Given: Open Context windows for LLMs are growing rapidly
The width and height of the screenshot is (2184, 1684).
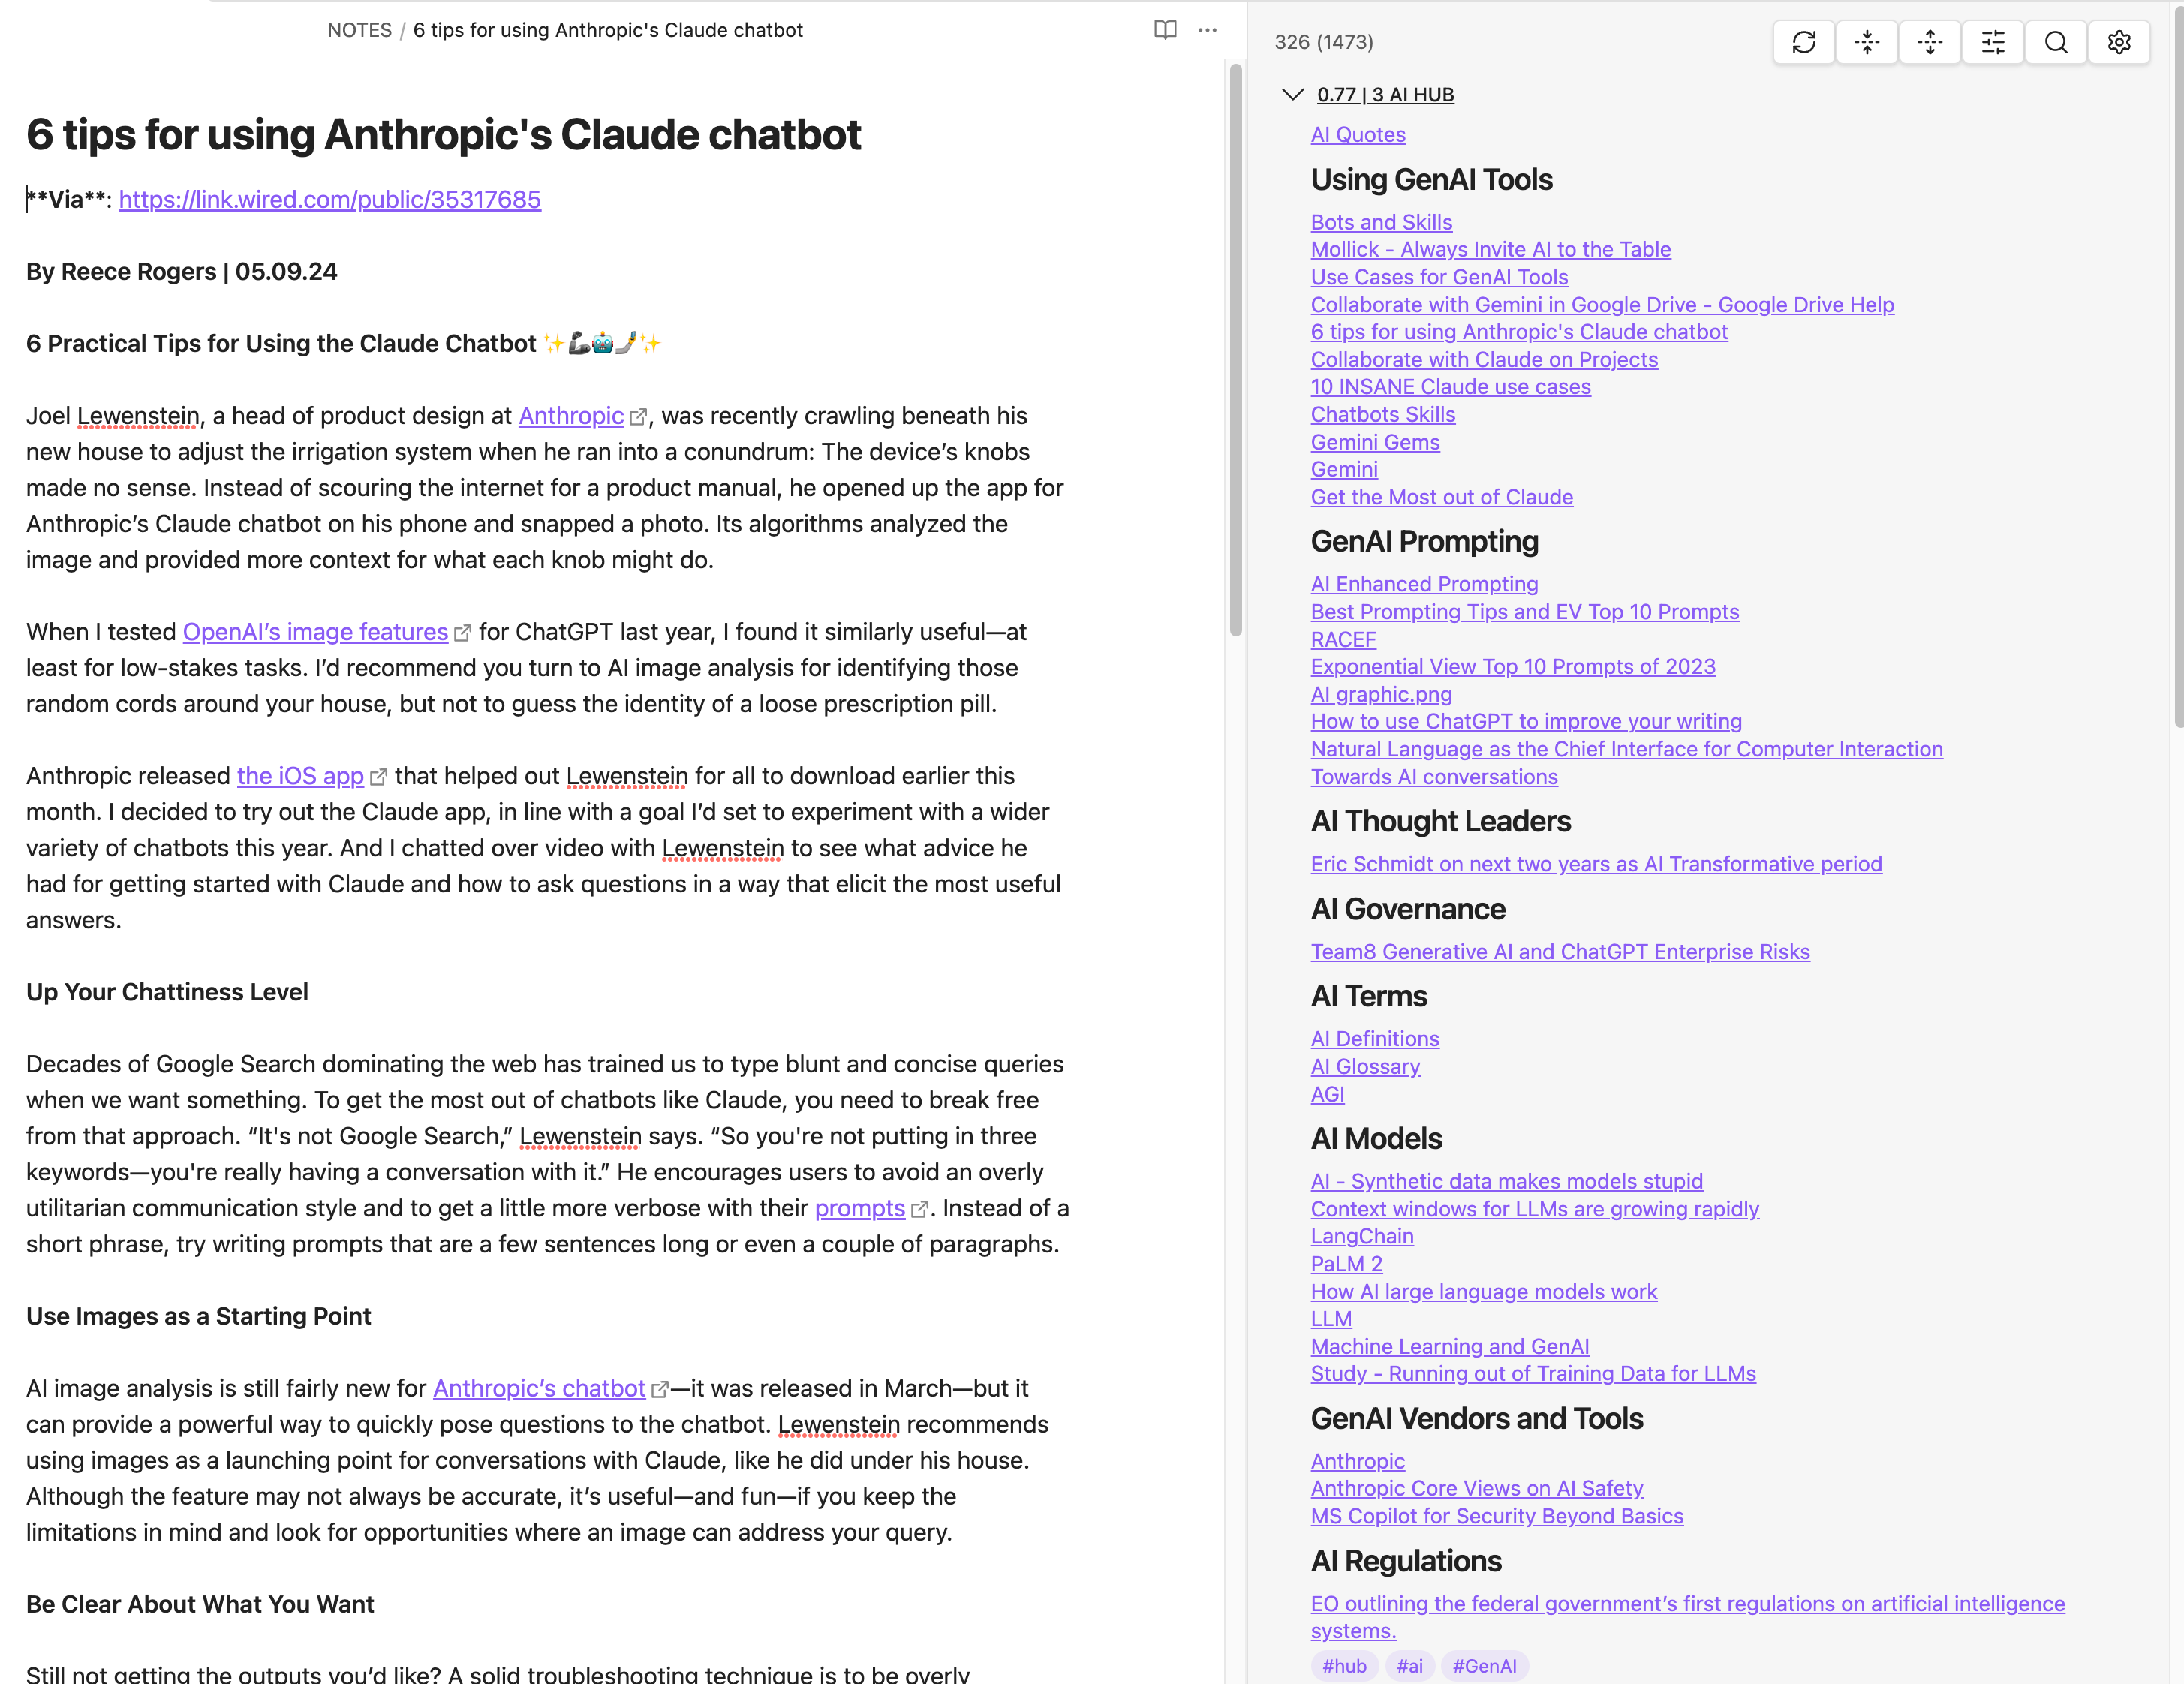Looking at the screenshot, I should click(1535, 1209).
